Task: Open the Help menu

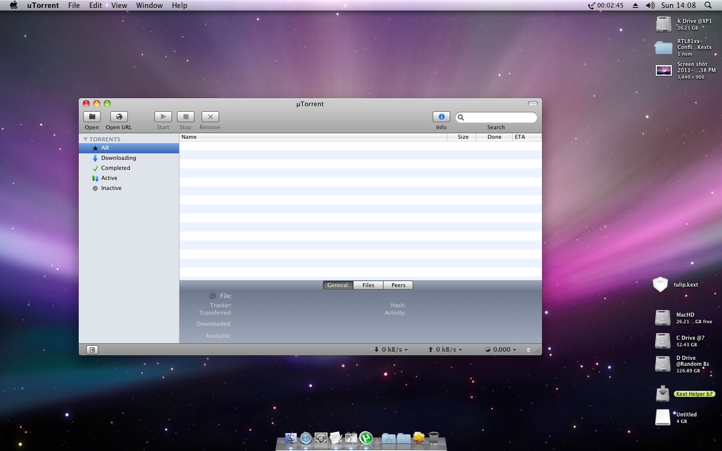Action: 179,6
